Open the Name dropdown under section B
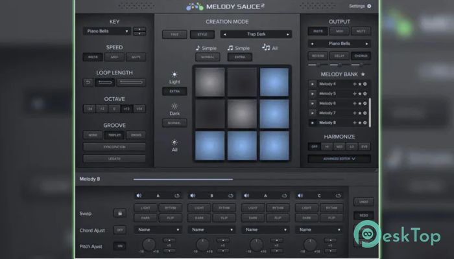The image size is (454, 259). pos(211,230)
